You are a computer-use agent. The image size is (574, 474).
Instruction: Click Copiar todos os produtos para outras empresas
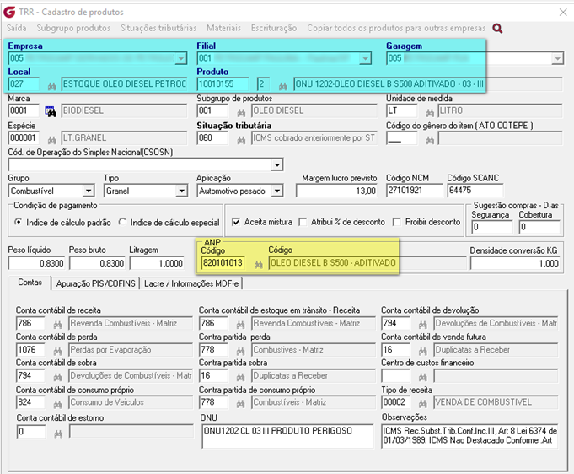396,28
